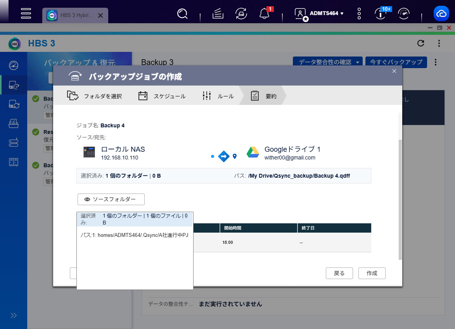Open the notifications bell icon
This screenshot has width=455, height=329.
click(x=265, y=14)
